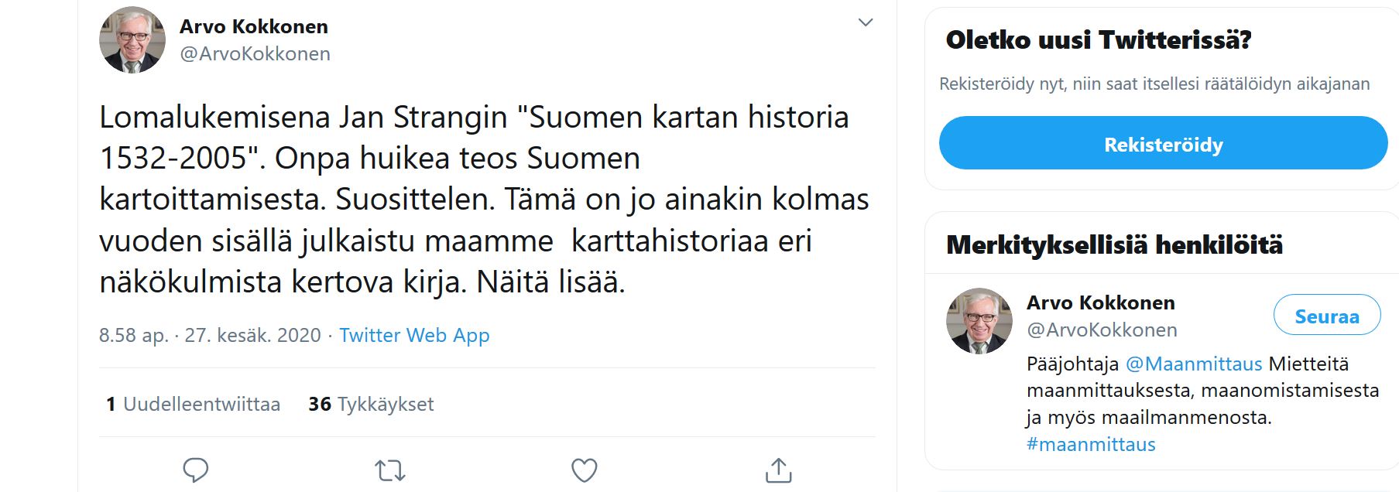Click sidebar Arvo Kokkonen profile picture
This screenshot has width=1399, height=492.
(x=979, y=321)
